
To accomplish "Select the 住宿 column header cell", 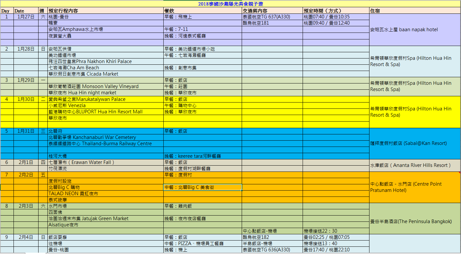I will (414, 11).
